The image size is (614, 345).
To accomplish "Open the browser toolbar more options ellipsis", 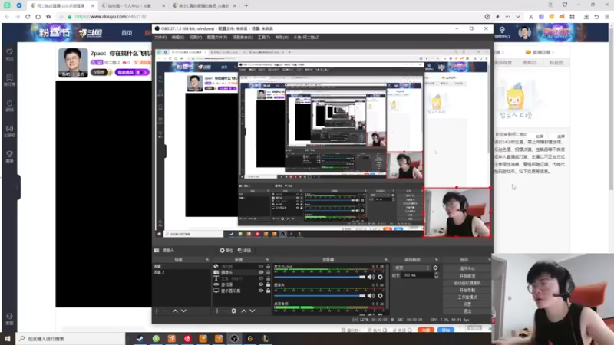I will coord(507,17).
